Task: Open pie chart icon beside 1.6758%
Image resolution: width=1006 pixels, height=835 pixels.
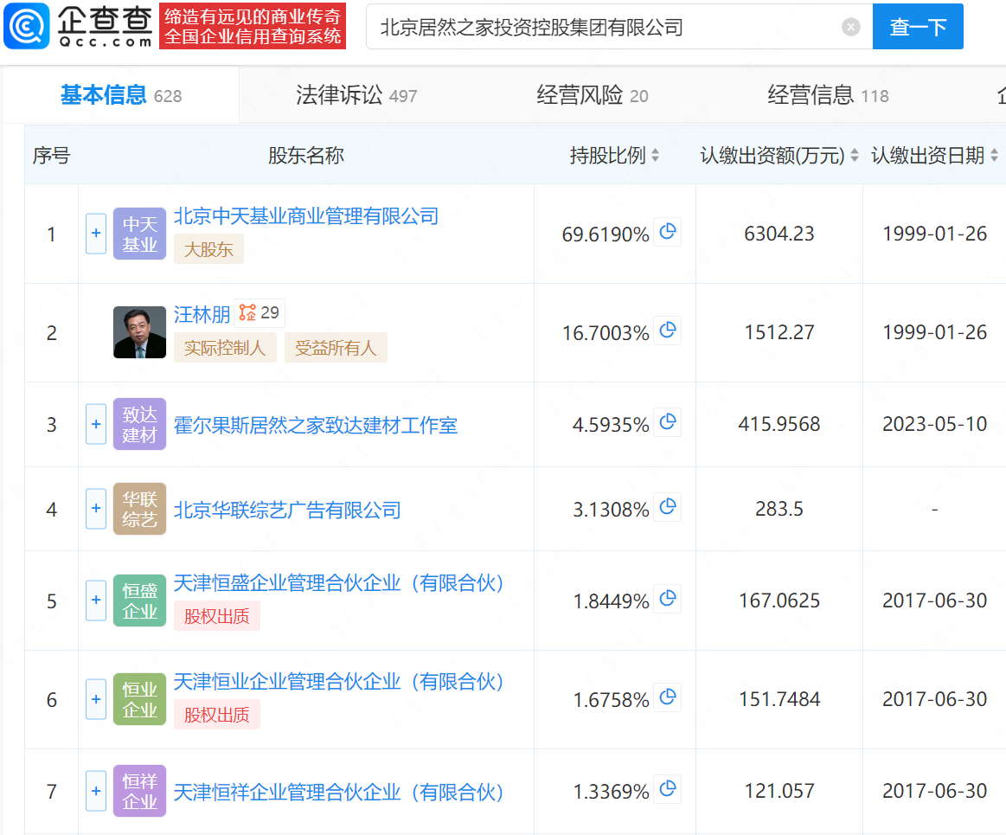Action: click(x=667, y=697)
